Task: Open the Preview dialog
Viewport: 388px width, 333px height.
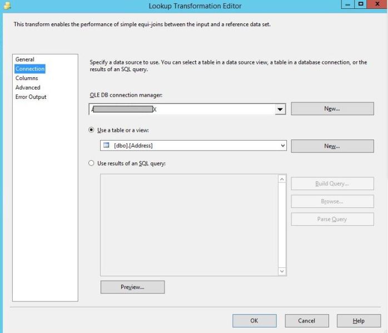Action: pos(133,287)
